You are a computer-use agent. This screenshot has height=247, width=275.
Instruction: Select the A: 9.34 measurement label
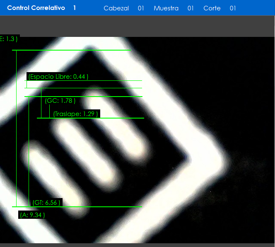[32, 215]
